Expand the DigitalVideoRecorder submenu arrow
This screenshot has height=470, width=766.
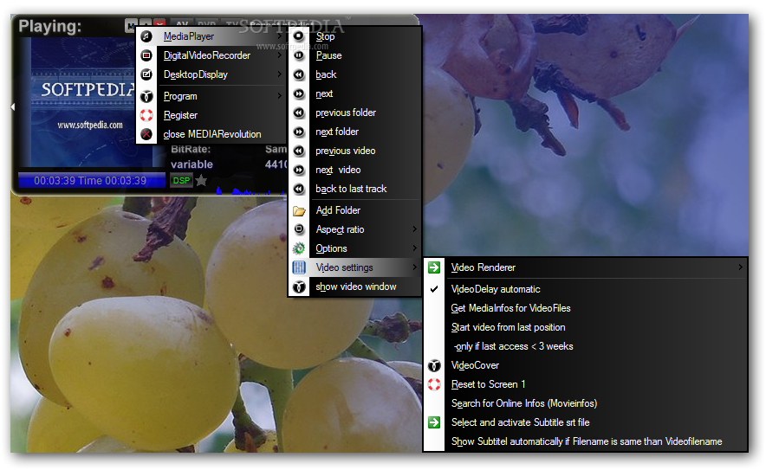pyautogui.click(x=279, y=55)
